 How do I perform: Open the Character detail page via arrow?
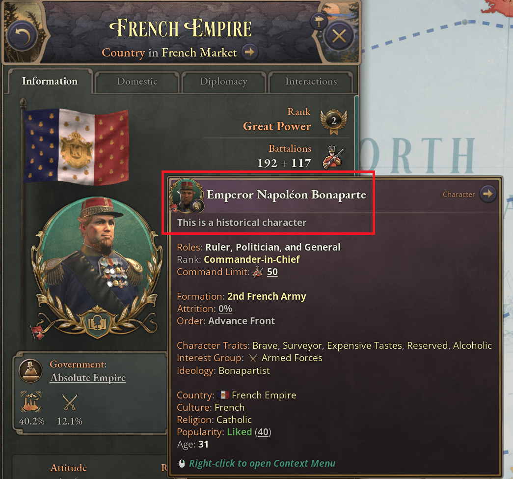tap(488, 194)
